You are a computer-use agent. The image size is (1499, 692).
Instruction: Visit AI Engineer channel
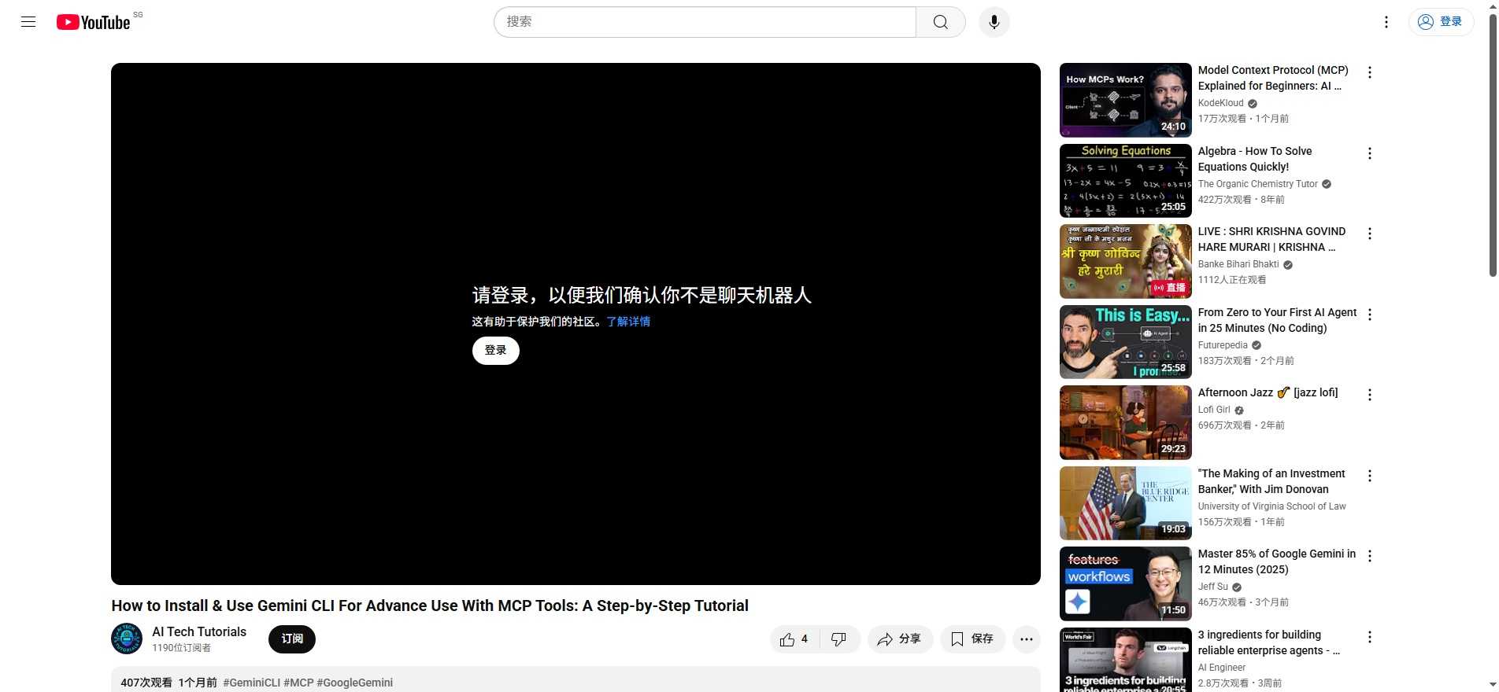point(1222,668)
